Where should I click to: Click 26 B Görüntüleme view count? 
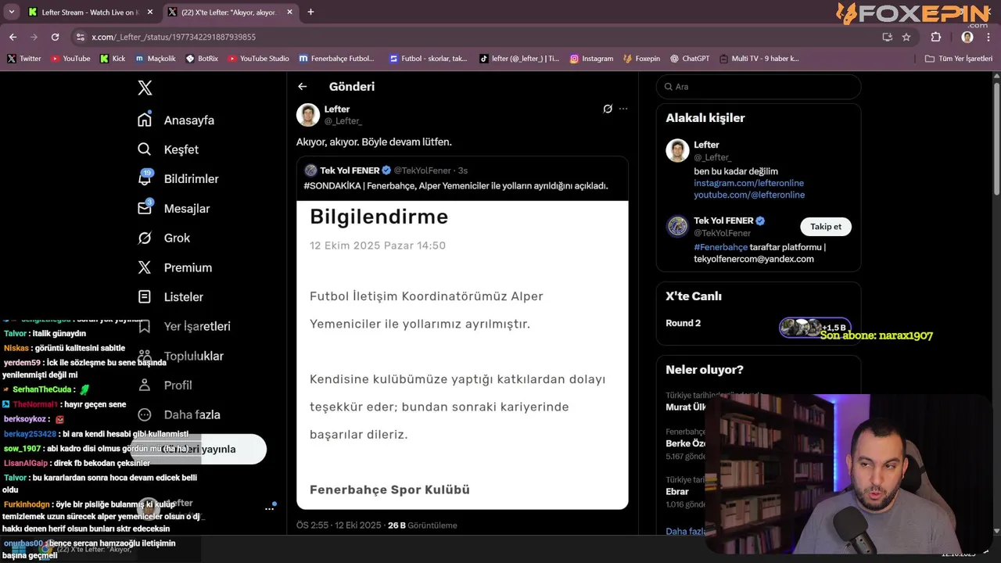click(x=422, y=525)
